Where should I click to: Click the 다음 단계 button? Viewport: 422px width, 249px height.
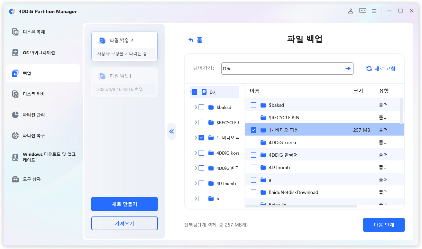[x=384, y=225]
